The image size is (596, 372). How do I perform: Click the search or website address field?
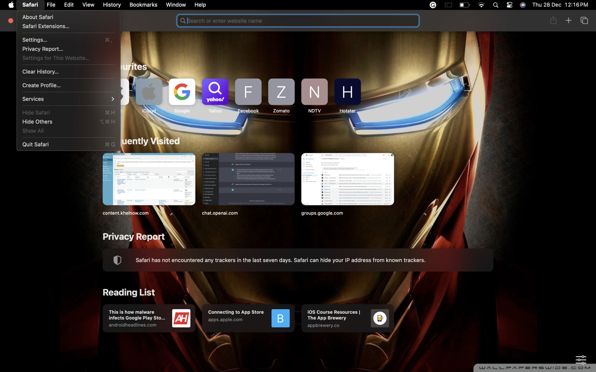tap(298, 21)
